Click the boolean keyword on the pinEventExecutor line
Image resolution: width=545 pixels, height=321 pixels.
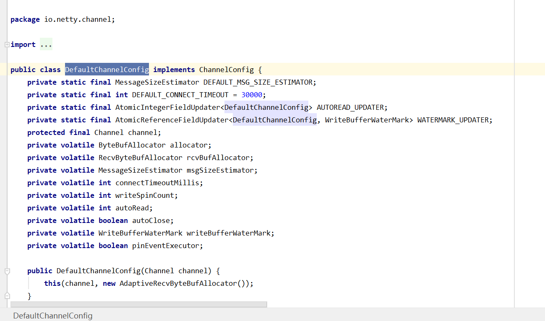(x=113, y=246)
